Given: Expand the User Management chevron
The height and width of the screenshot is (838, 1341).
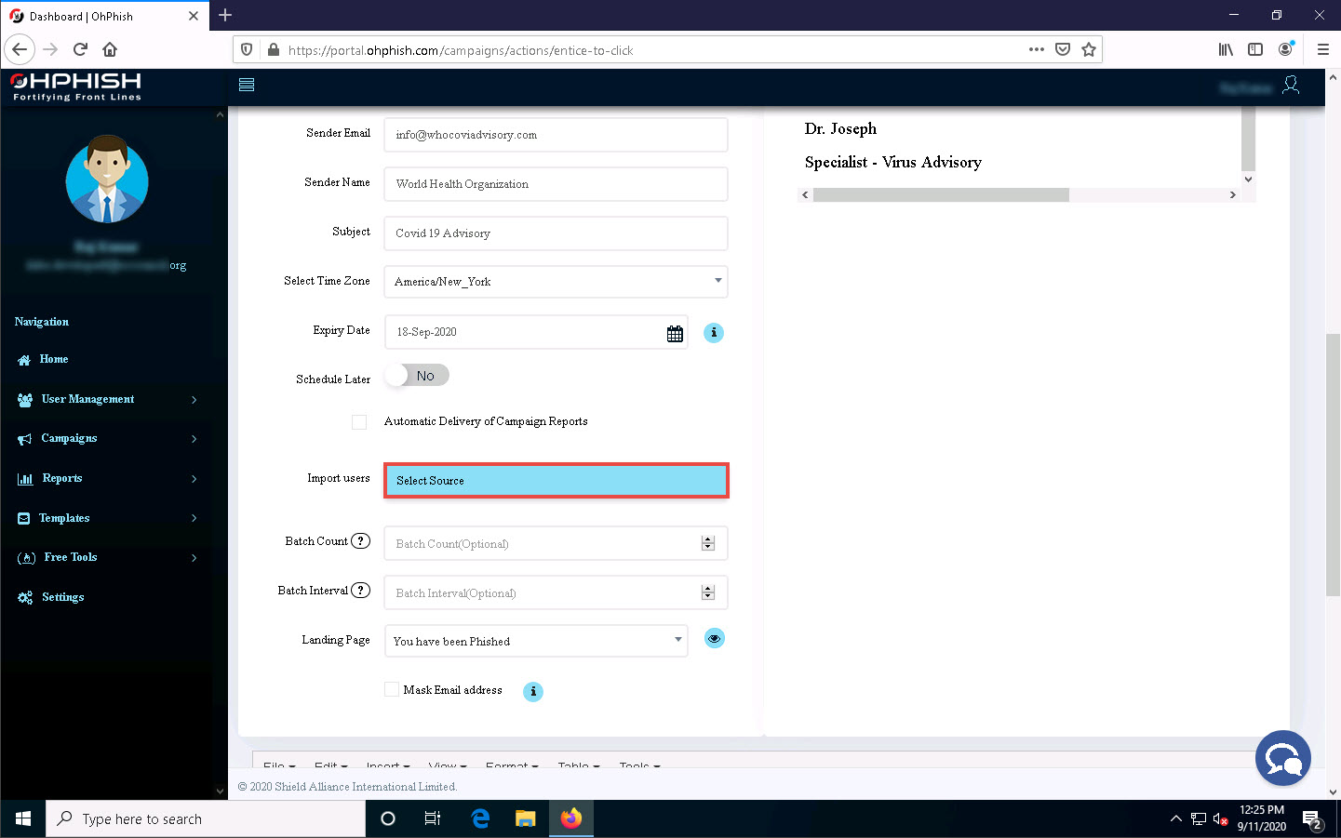Looking at the screenshot, I should click(x=194, y=400).
